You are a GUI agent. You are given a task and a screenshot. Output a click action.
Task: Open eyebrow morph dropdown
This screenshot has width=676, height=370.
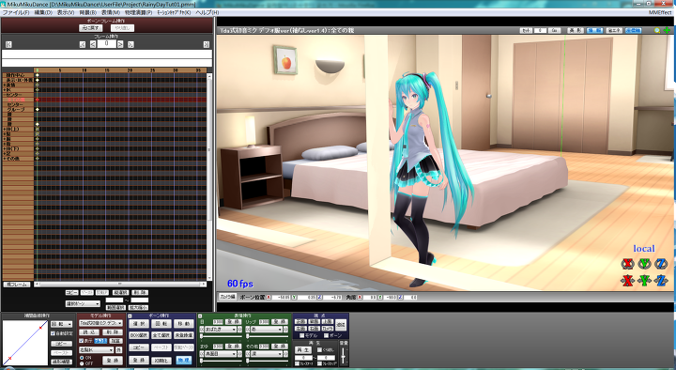click(x=221, y=354)
